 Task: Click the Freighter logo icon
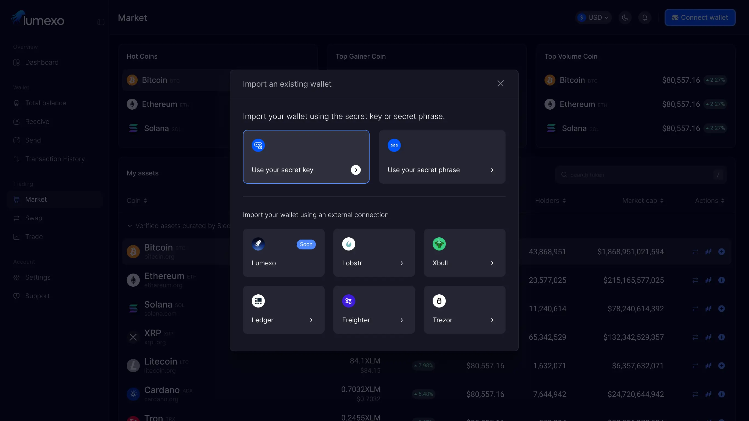point(349,301)
